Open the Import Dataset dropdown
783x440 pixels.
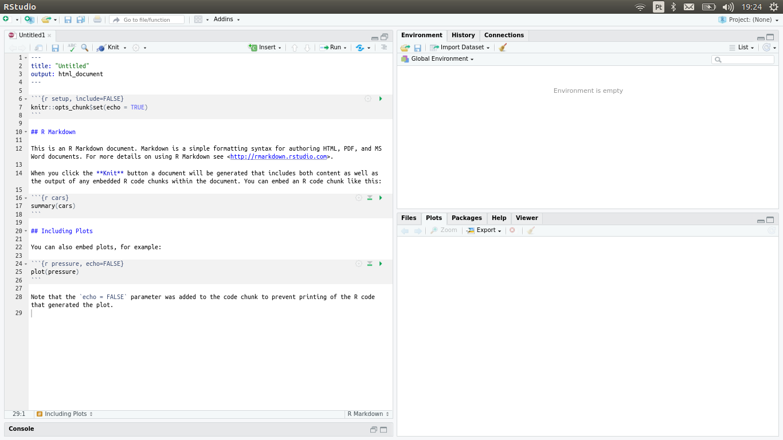(x=460, y=48)
